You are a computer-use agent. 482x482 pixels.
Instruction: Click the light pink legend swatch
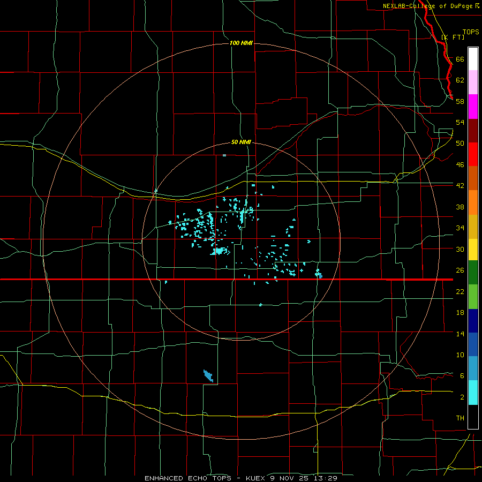pyautogui.click(x=473, y=82)
